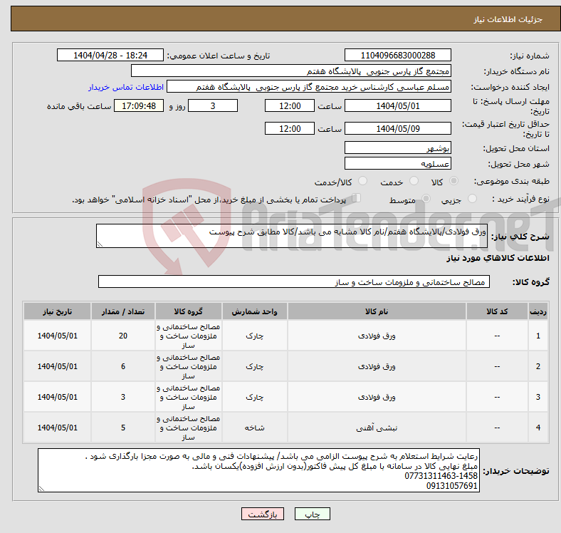
Task: Click the تاریخ نیاز column header
Action: coord(57,311)
